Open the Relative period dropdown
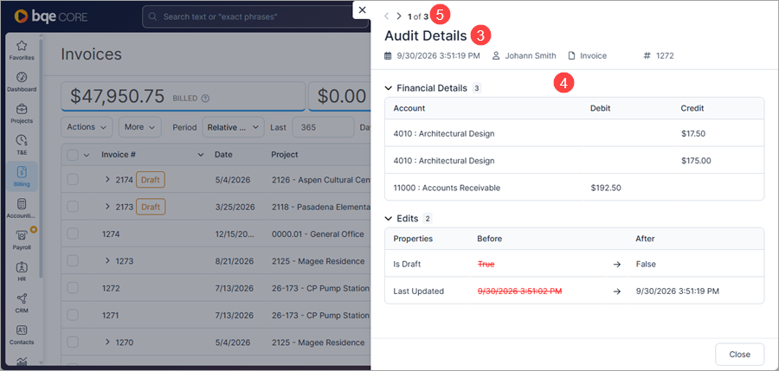This screenshot has height=371, width=779. (233, 127)
